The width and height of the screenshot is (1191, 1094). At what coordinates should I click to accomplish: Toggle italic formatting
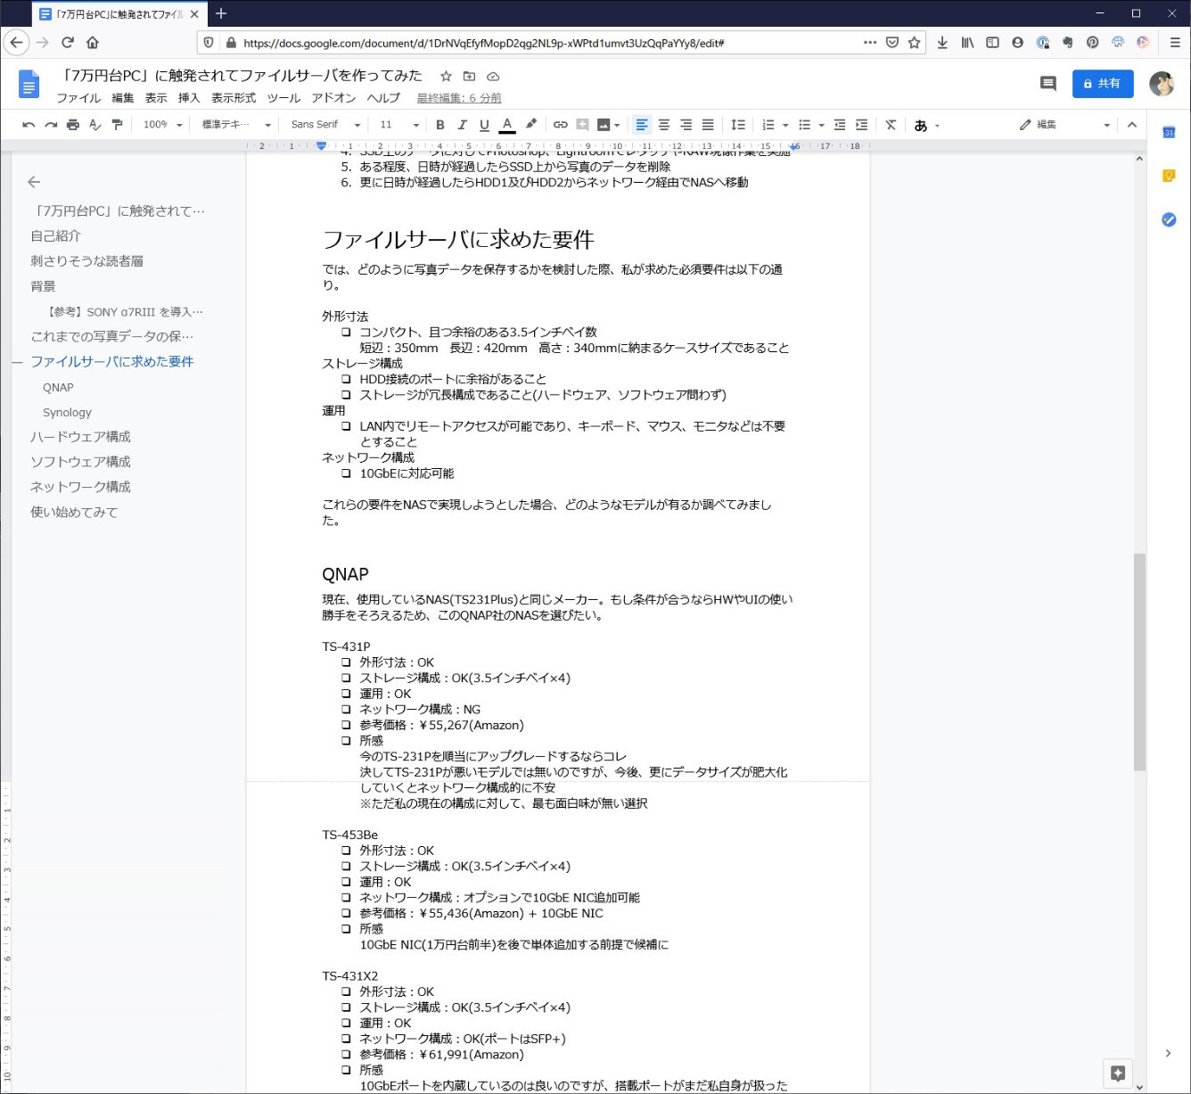463,125
